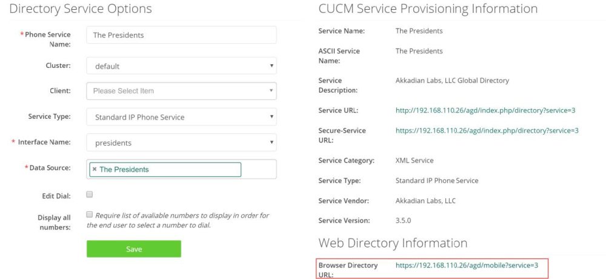Click the CUCM Service Provisioning Information heading
Screen dimensions: 606x279
pos(428,9)
